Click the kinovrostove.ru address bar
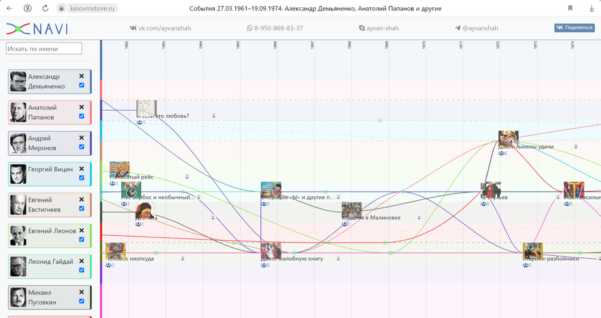 [x=93, y=8]
